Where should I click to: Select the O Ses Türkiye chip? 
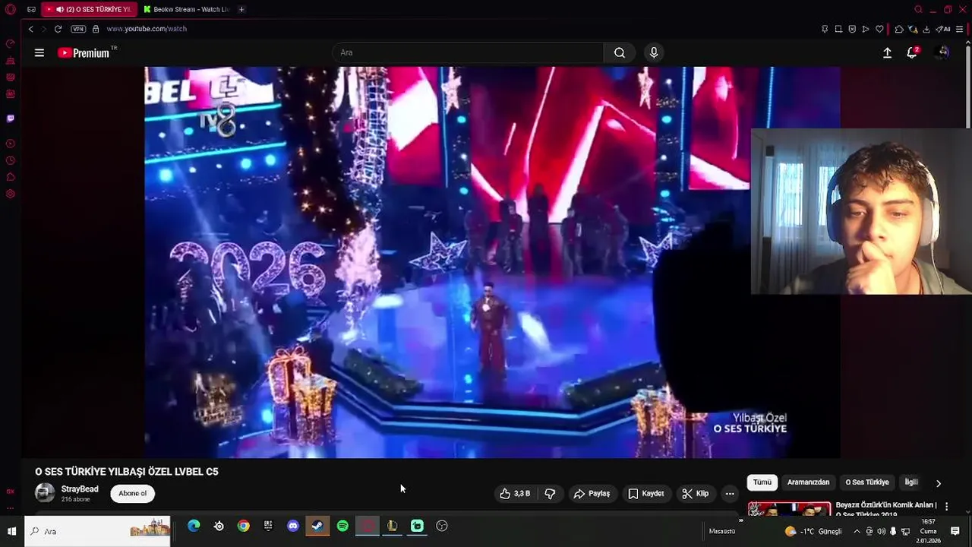click(867, 482)
